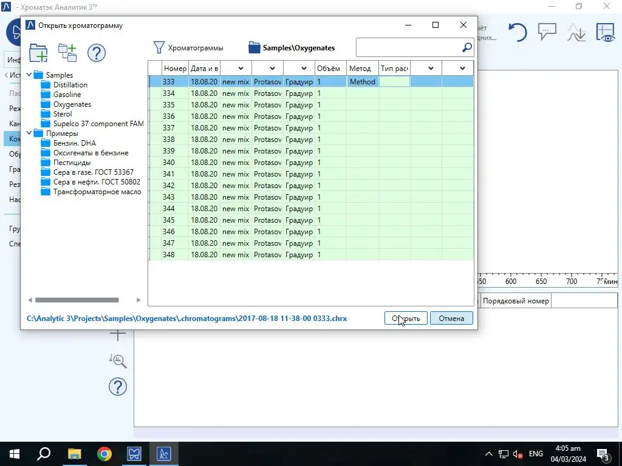
Task: Click the plus icon below the dialog
Action: point(118,335)
